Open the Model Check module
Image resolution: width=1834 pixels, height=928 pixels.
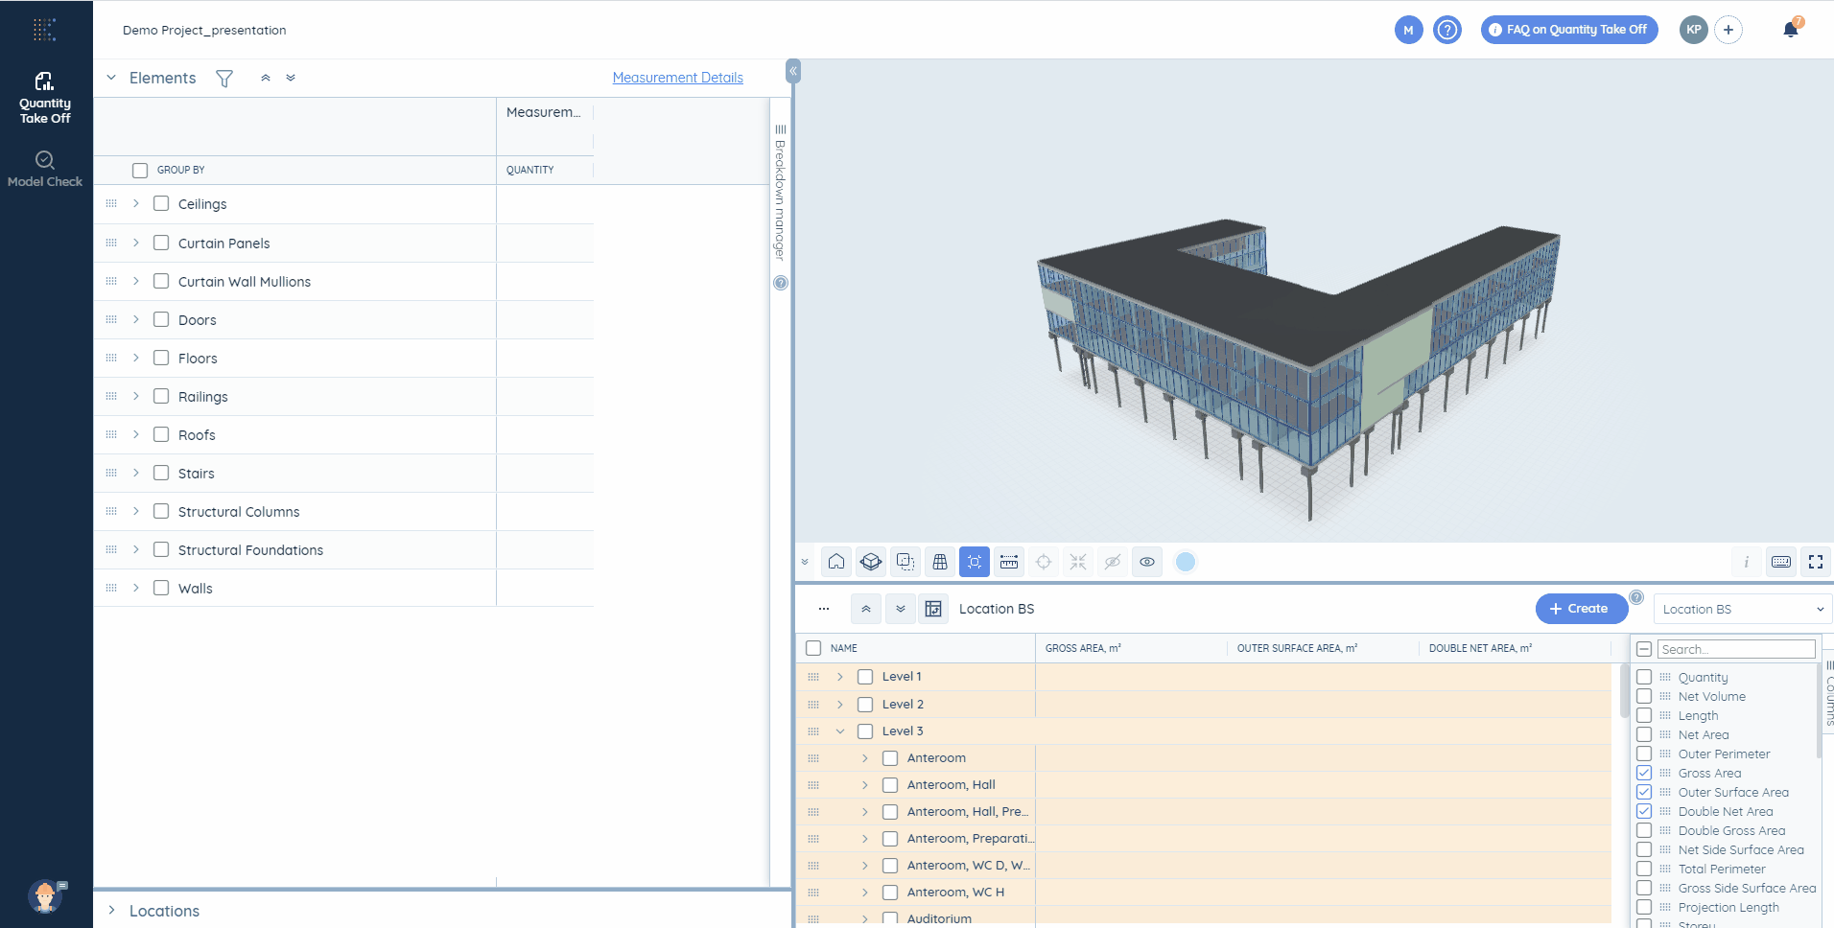pyautogui.click(x=45, y=169)
